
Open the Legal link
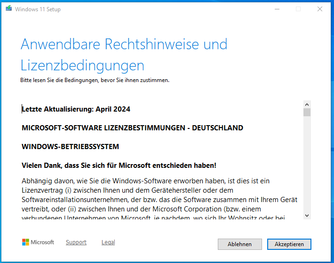108,242
